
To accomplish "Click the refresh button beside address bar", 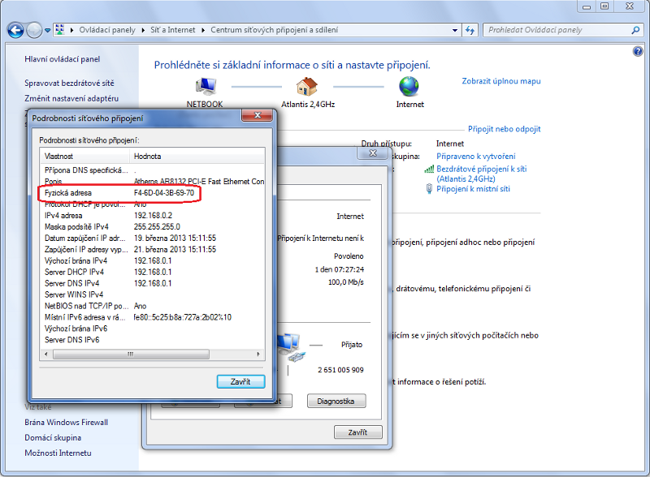I will [470, 30].
